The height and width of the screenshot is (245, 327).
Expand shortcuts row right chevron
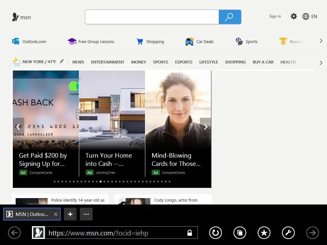321,41
